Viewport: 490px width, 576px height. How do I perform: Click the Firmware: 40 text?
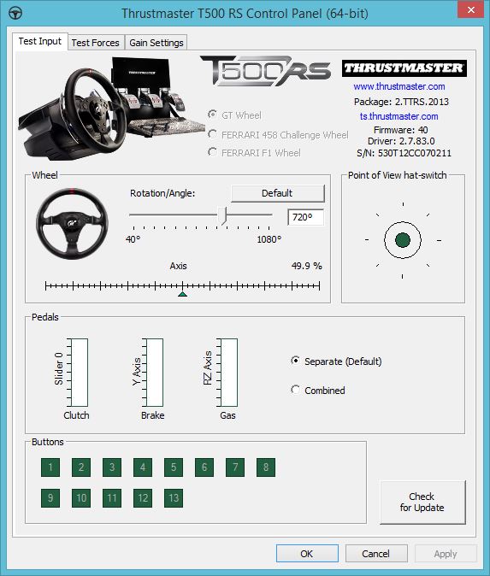click(x=400, y=130)
